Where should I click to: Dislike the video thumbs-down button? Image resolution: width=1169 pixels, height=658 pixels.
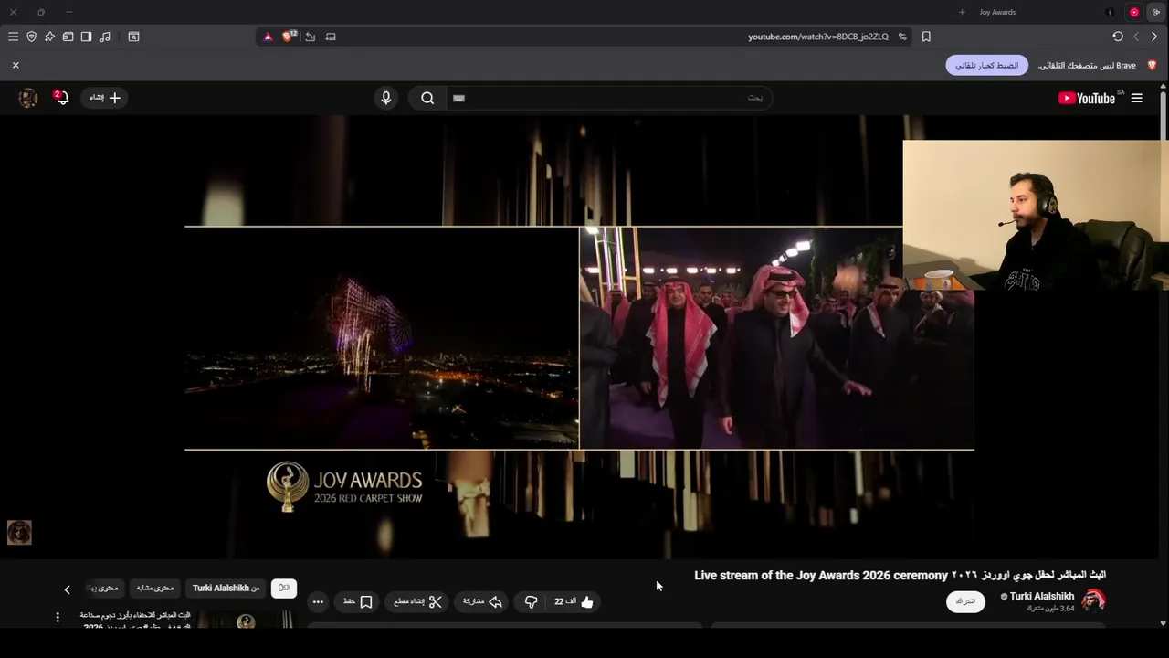pos(531,601)
